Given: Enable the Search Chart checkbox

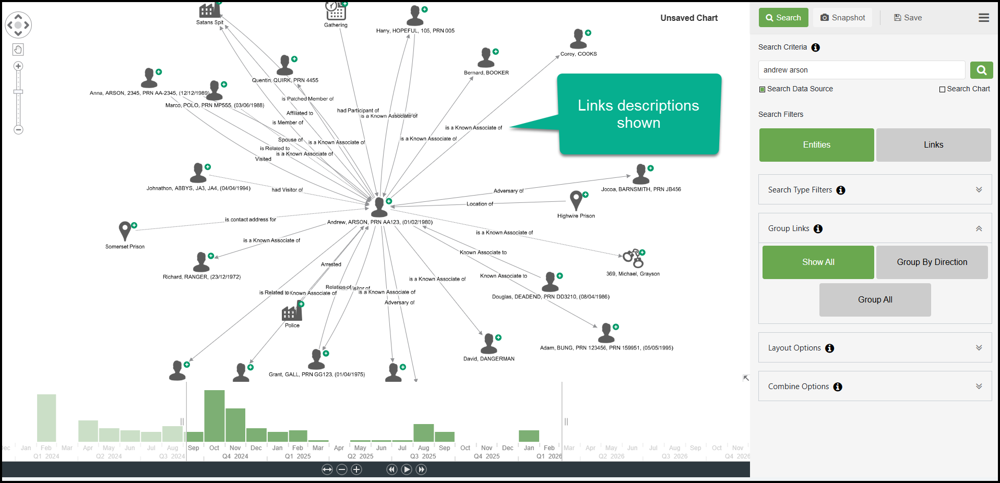Looking at the screenshot, I should pyautogui.click(x=942, y=89).
